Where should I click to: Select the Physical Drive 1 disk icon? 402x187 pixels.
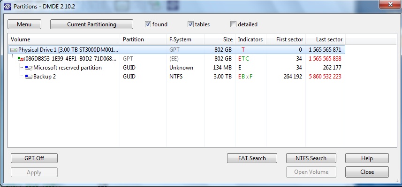coord(14,50)
